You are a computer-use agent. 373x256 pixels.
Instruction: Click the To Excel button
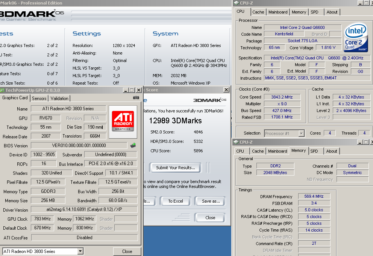coord(175,201)
